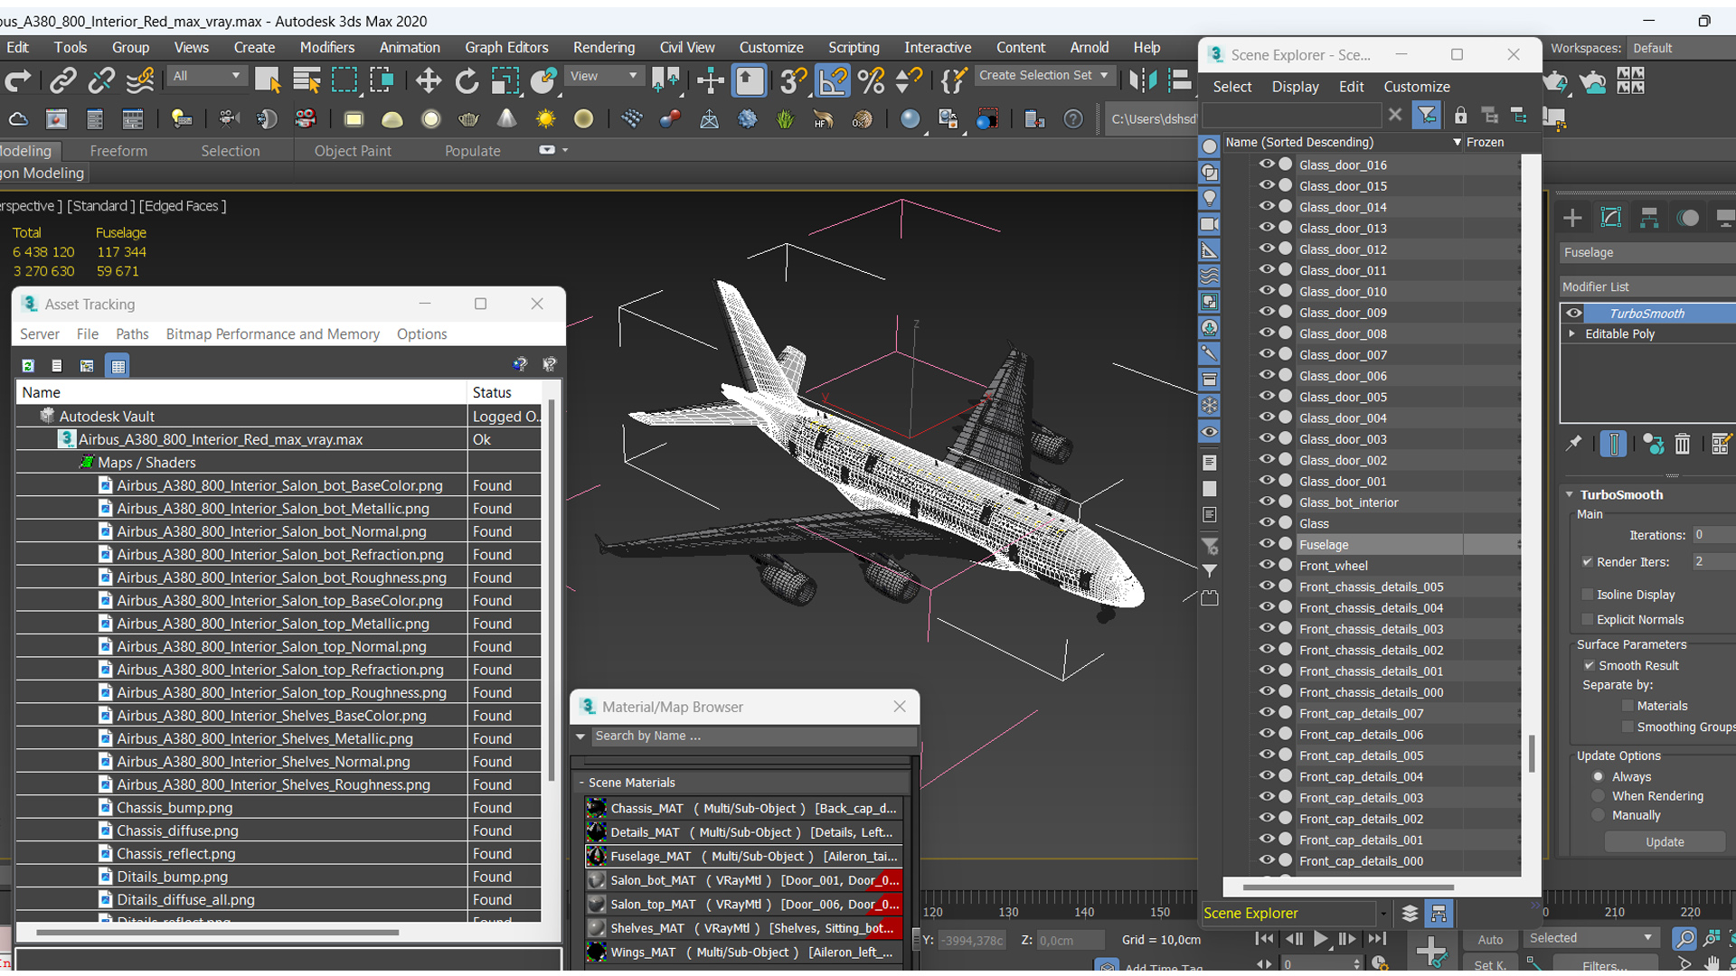The height and width of the screenshot is (976, 1736).
Task: Click the Redo arrow icon
Action: tap(18, 81)
